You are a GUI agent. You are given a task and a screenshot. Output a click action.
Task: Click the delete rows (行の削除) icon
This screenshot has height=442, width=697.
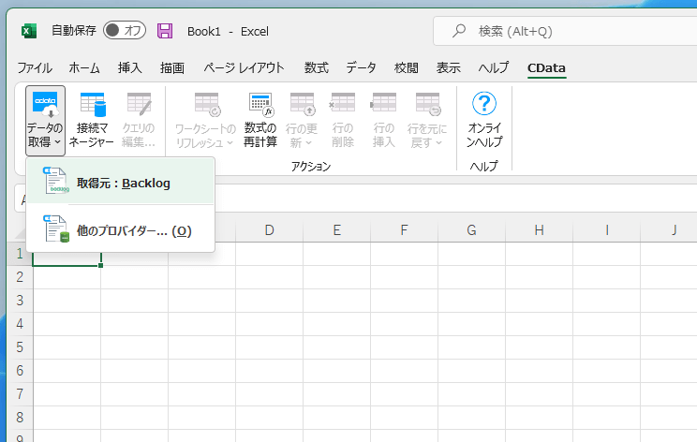[343, 120]
